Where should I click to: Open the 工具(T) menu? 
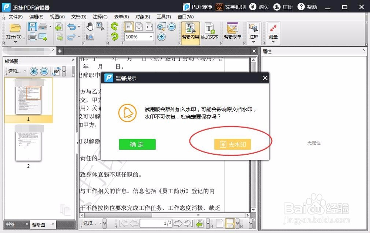tap(164, 17)
